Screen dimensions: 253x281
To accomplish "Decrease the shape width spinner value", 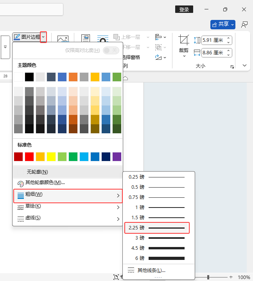I will [229, 54].
